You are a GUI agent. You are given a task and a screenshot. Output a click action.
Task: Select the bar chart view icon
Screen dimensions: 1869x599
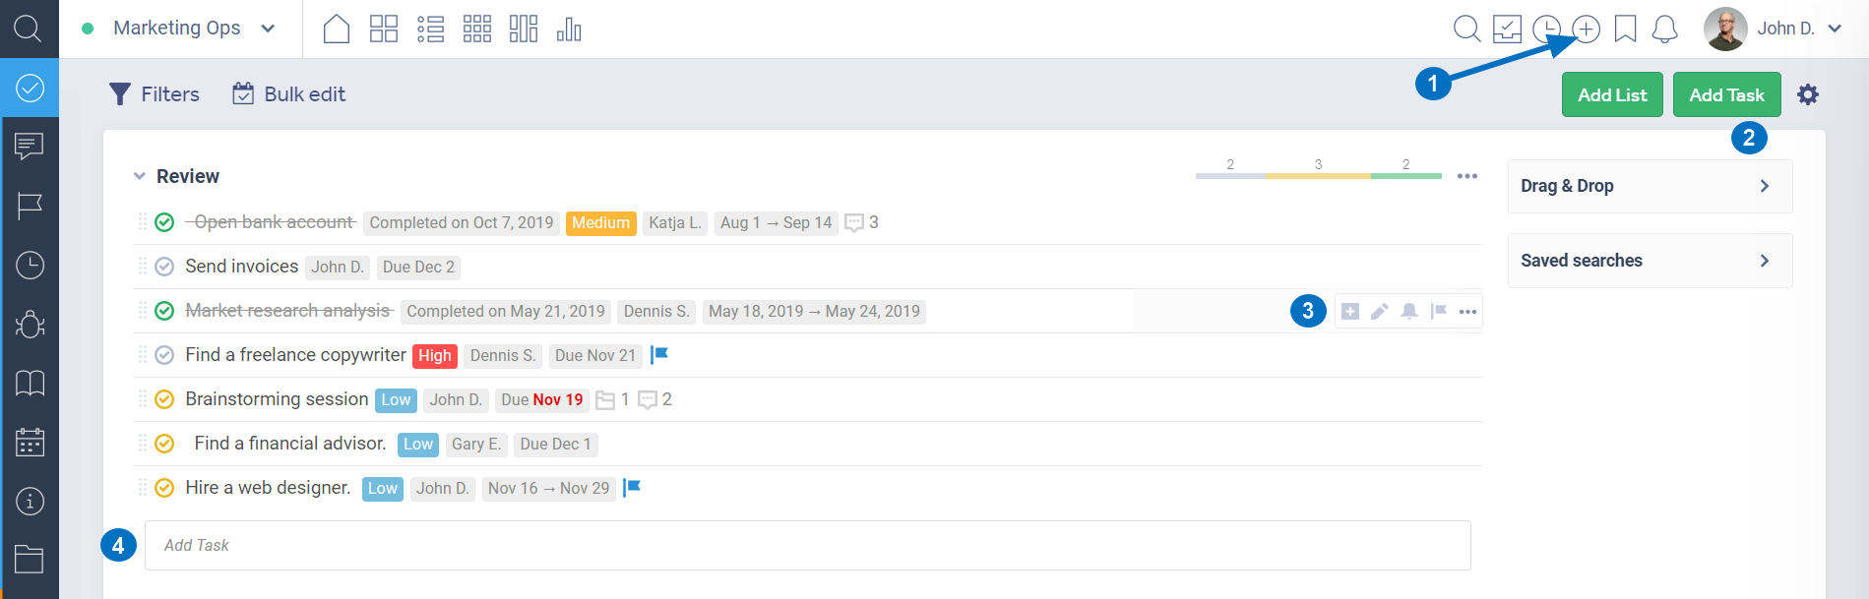(x=569, y=30)
